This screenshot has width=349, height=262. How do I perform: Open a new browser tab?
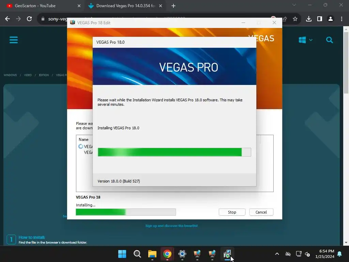[173, 6]
